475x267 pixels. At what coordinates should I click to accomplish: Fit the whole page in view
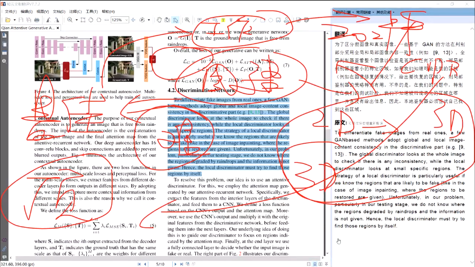(91, 20)
